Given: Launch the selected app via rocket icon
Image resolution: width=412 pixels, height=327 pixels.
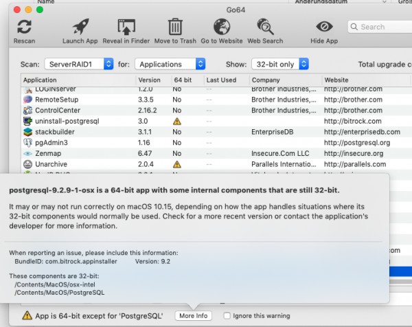Looking at the screenshot, I should tap(80, 27).
